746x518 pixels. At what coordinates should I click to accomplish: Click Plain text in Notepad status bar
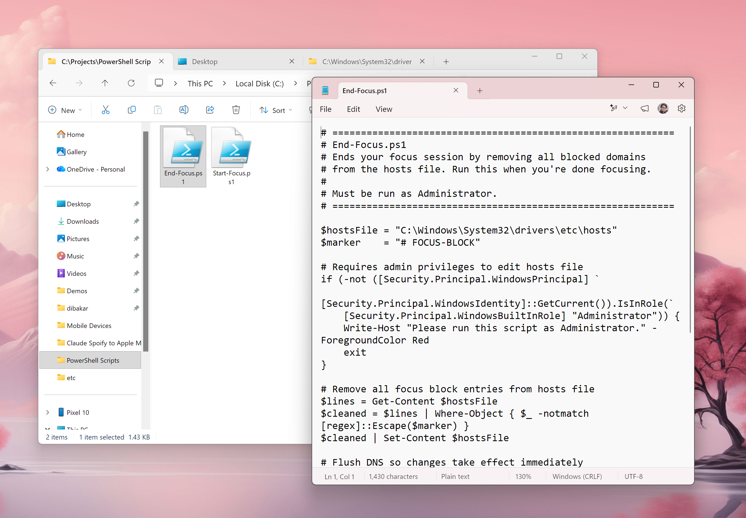pos(455,476)
